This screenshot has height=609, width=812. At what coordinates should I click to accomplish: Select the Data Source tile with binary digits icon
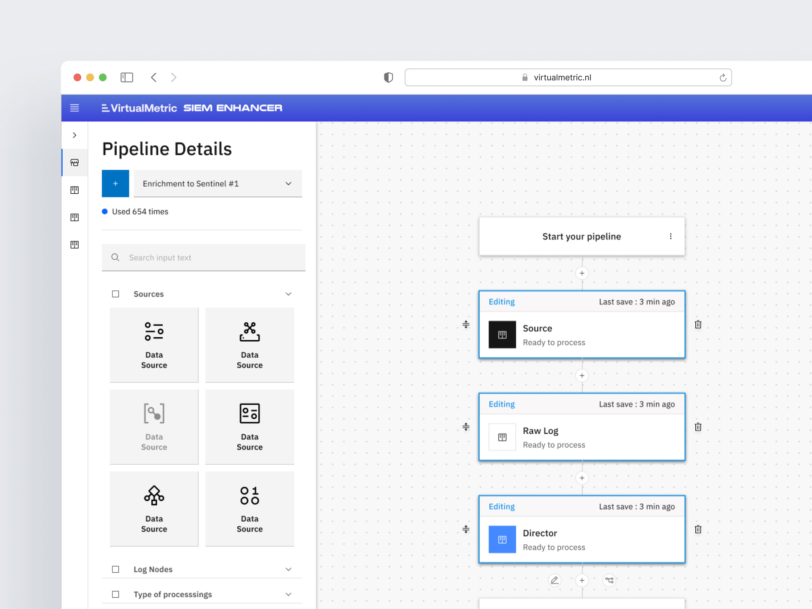click(250, 509)
